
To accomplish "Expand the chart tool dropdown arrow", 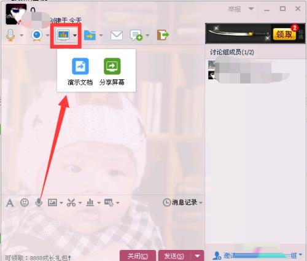I will [99, 203].
